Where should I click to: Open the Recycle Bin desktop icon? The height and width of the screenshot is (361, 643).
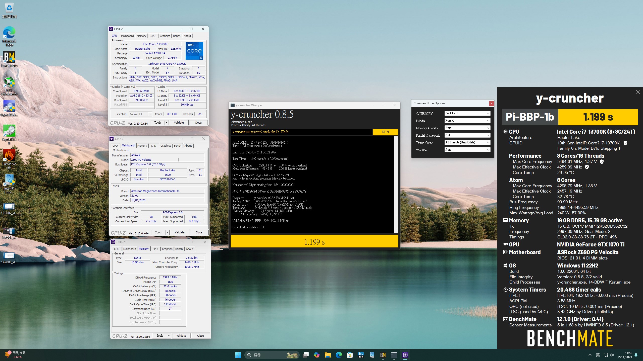9,11
